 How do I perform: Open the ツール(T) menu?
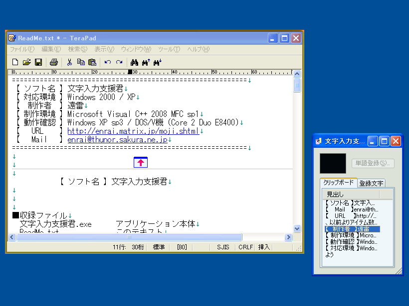(x=169, y=49)
